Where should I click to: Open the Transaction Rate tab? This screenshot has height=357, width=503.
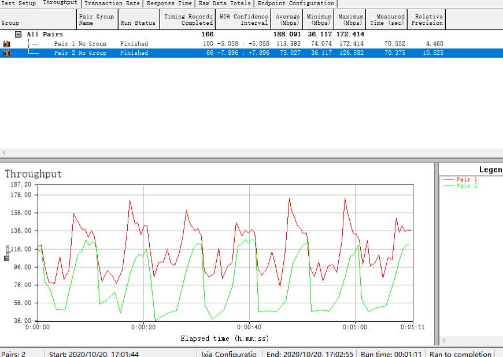112,3
